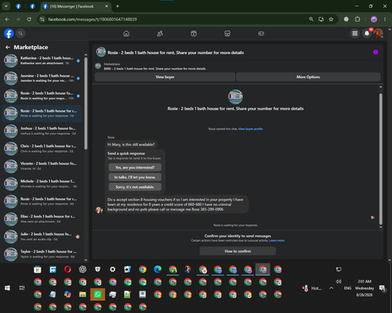Open the Microsoft Edge taskbar icon

point(158,269)
